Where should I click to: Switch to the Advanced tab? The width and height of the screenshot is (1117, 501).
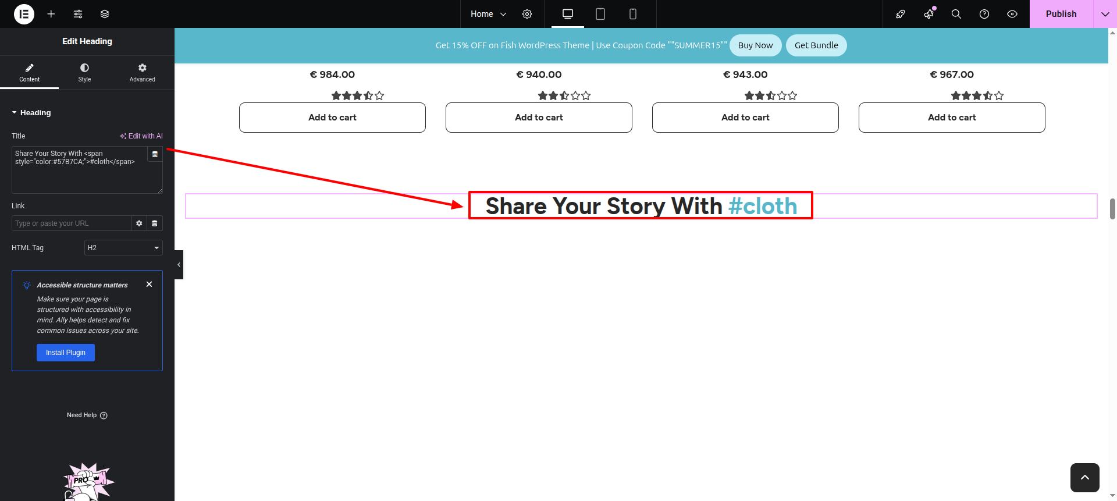click(x=143, y=72)
